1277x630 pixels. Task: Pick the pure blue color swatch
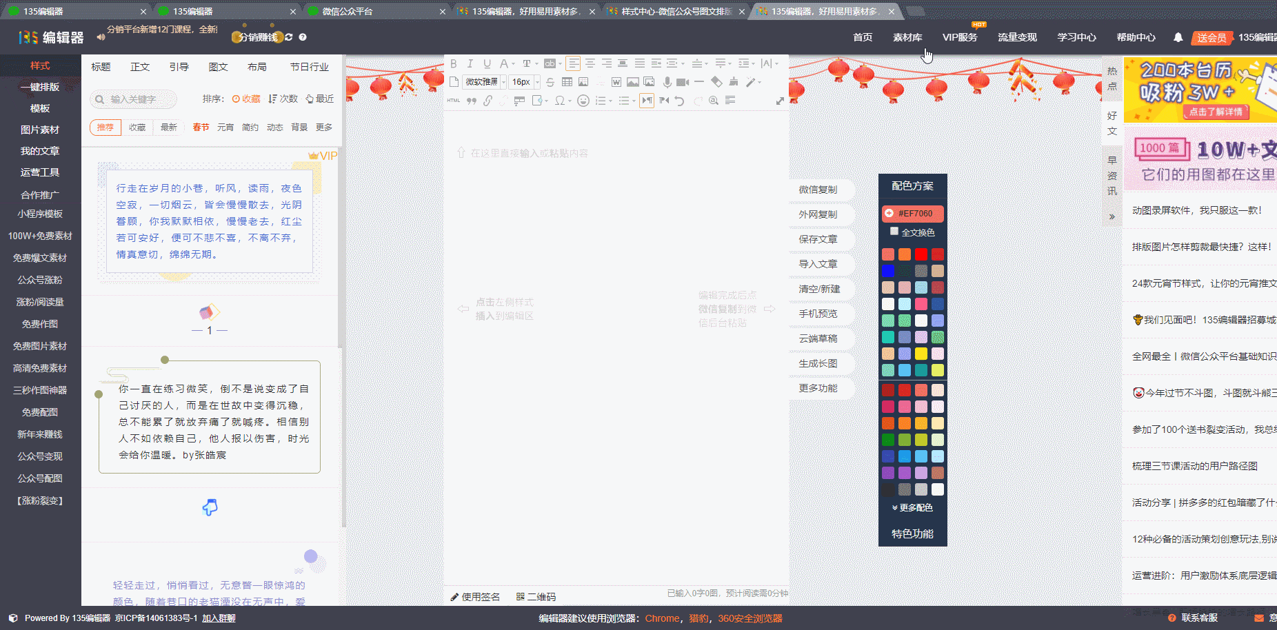pos(888,271)
